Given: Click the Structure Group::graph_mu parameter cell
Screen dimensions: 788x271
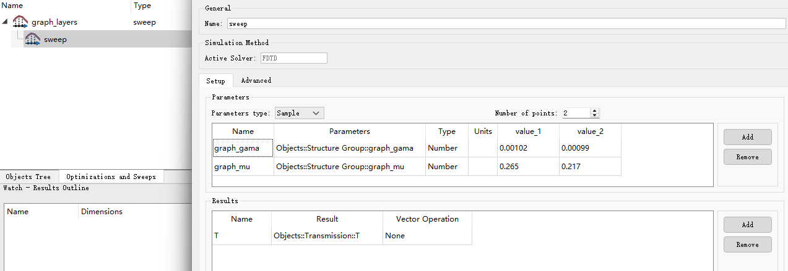Looking at the screenshot, I should pyautogui.click(x=350, y=167).
